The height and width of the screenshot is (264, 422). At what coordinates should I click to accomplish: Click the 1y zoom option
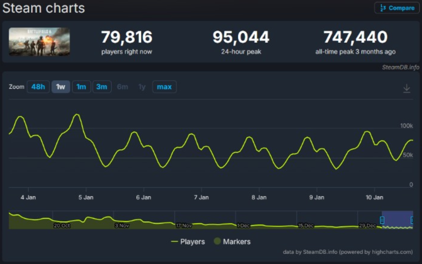coord(141,87)
